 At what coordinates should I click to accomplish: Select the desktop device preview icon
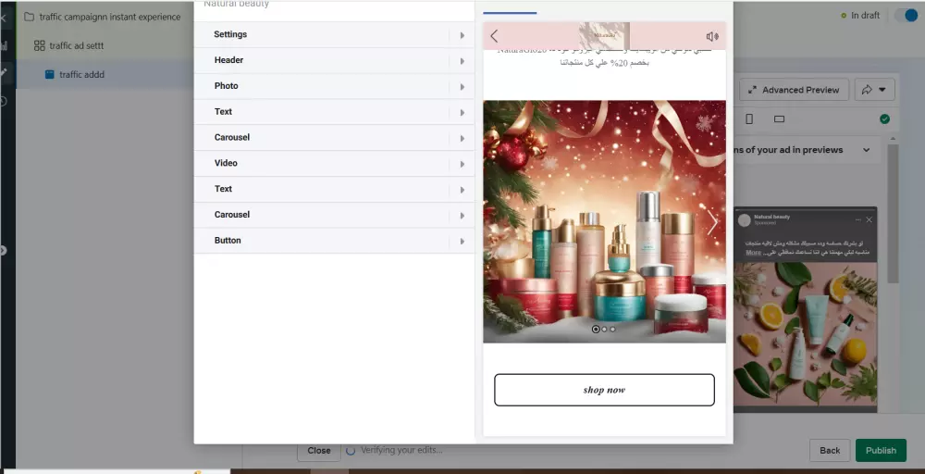779,119
